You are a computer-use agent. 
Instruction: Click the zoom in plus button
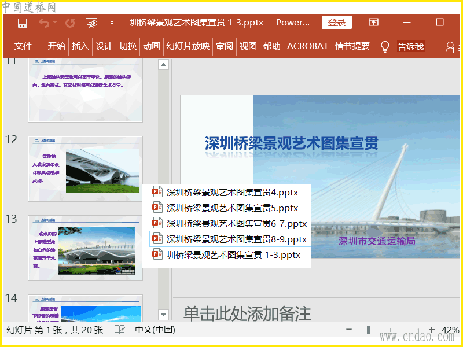(431, 330)
